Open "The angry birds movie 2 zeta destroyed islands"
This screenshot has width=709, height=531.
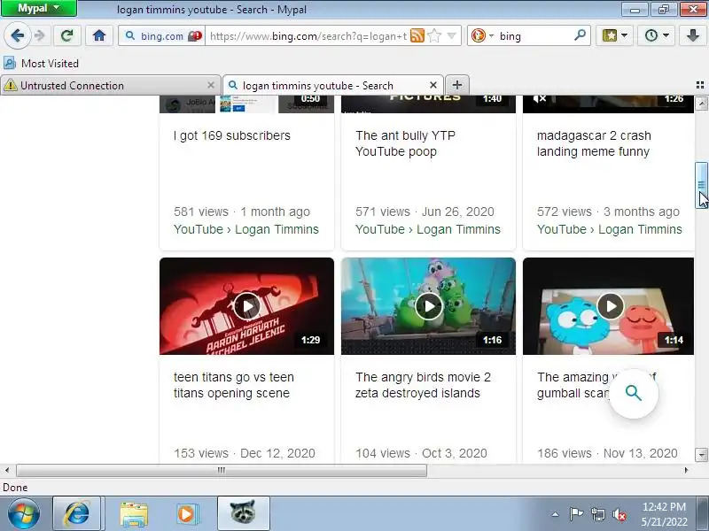423,385
